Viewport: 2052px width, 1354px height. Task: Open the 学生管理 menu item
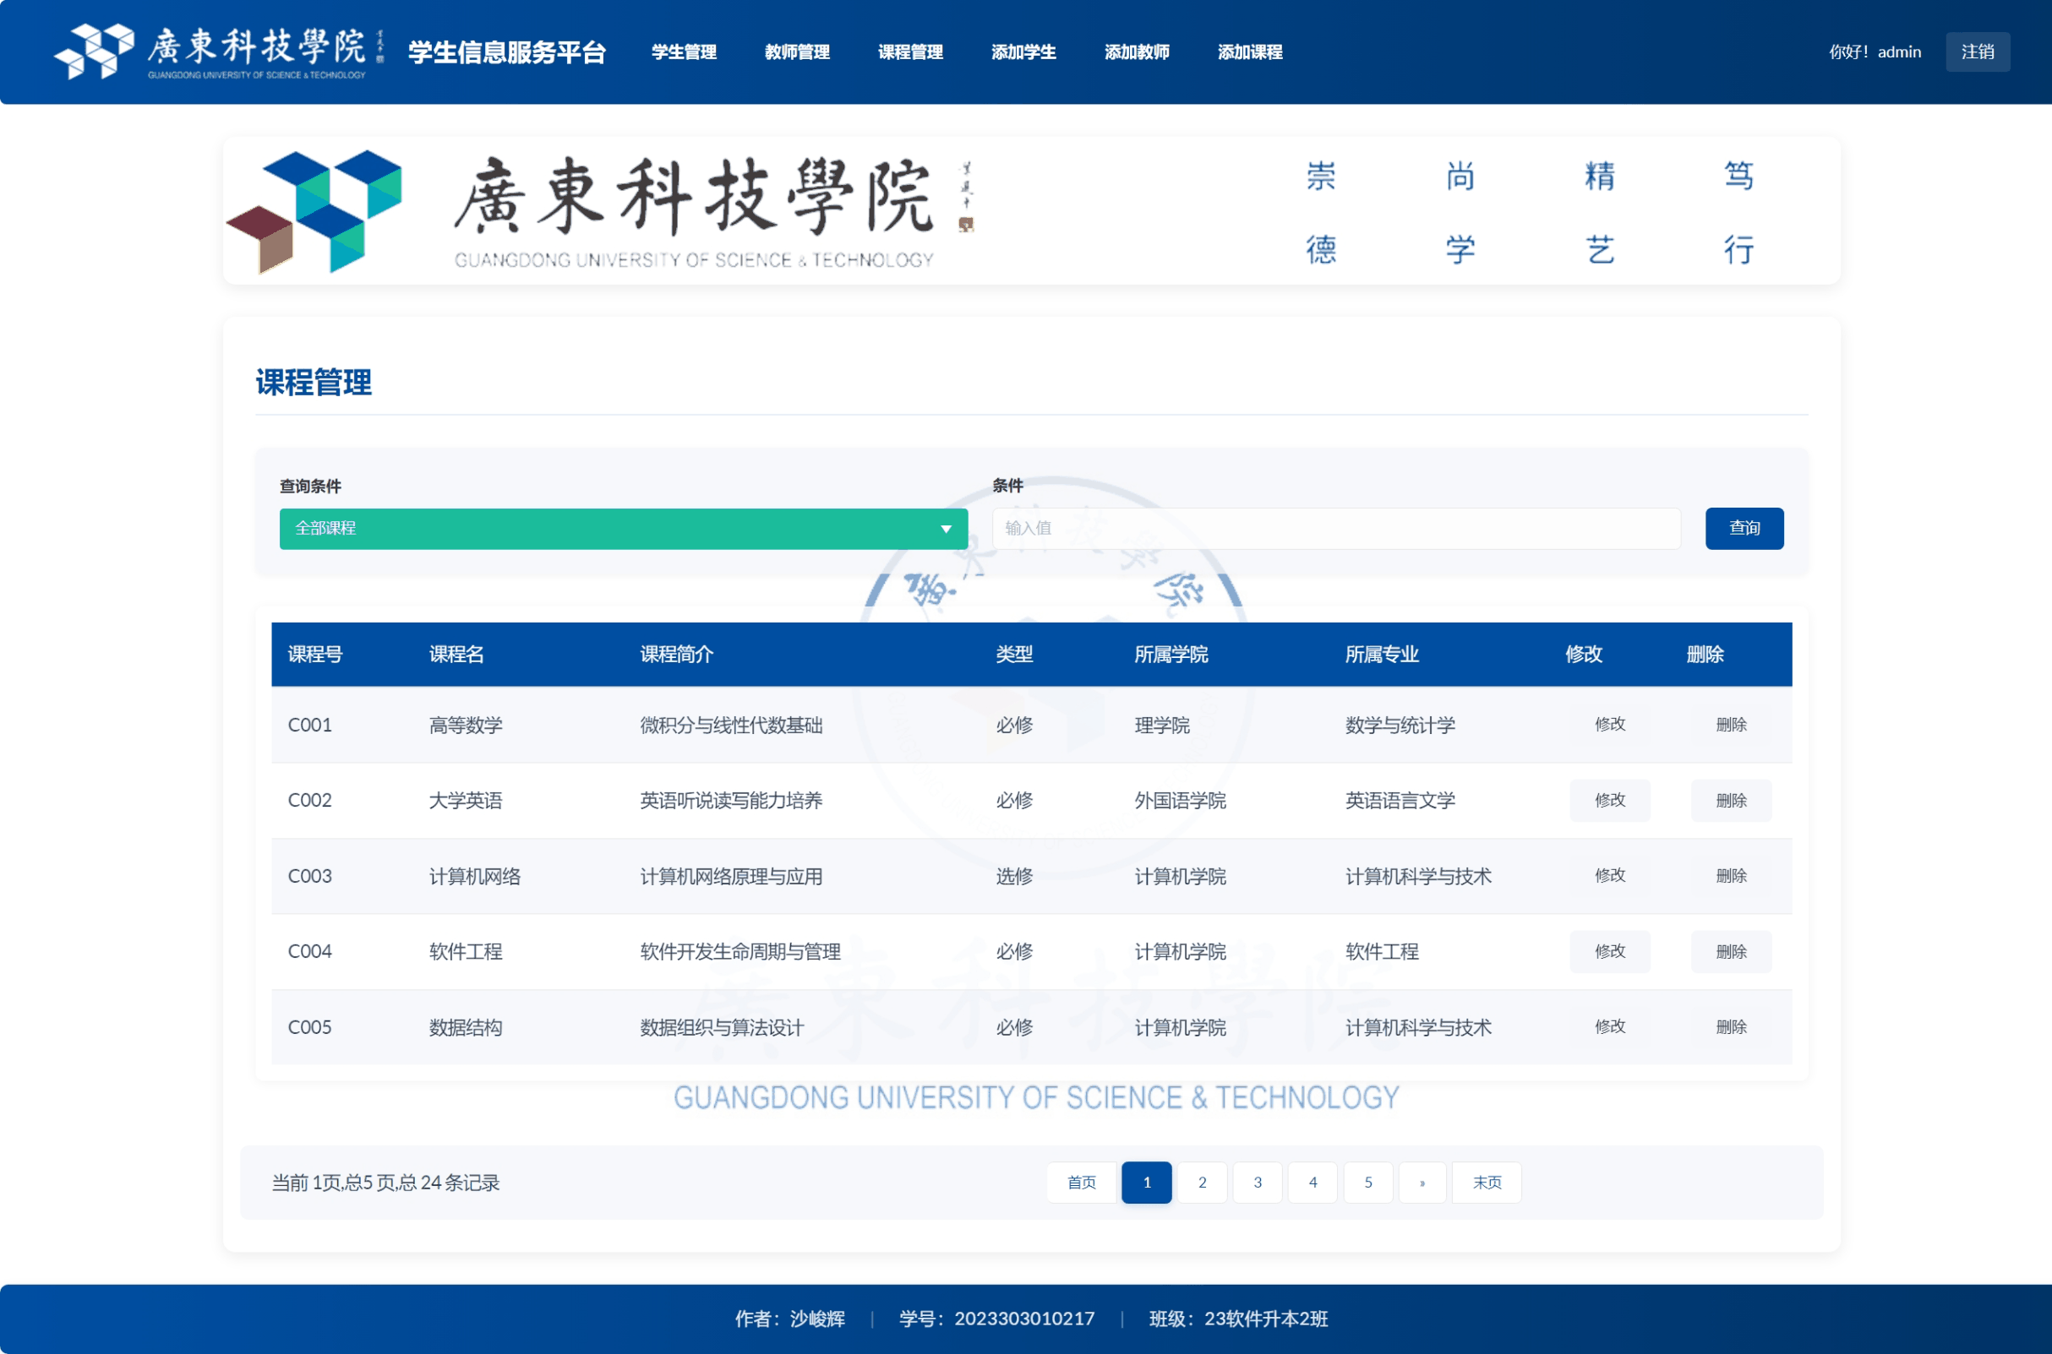click(684, 52)
